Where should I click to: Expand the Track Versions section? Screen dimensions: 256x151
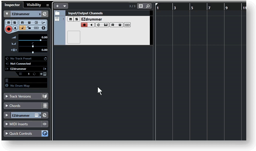(x=7, y=96)
